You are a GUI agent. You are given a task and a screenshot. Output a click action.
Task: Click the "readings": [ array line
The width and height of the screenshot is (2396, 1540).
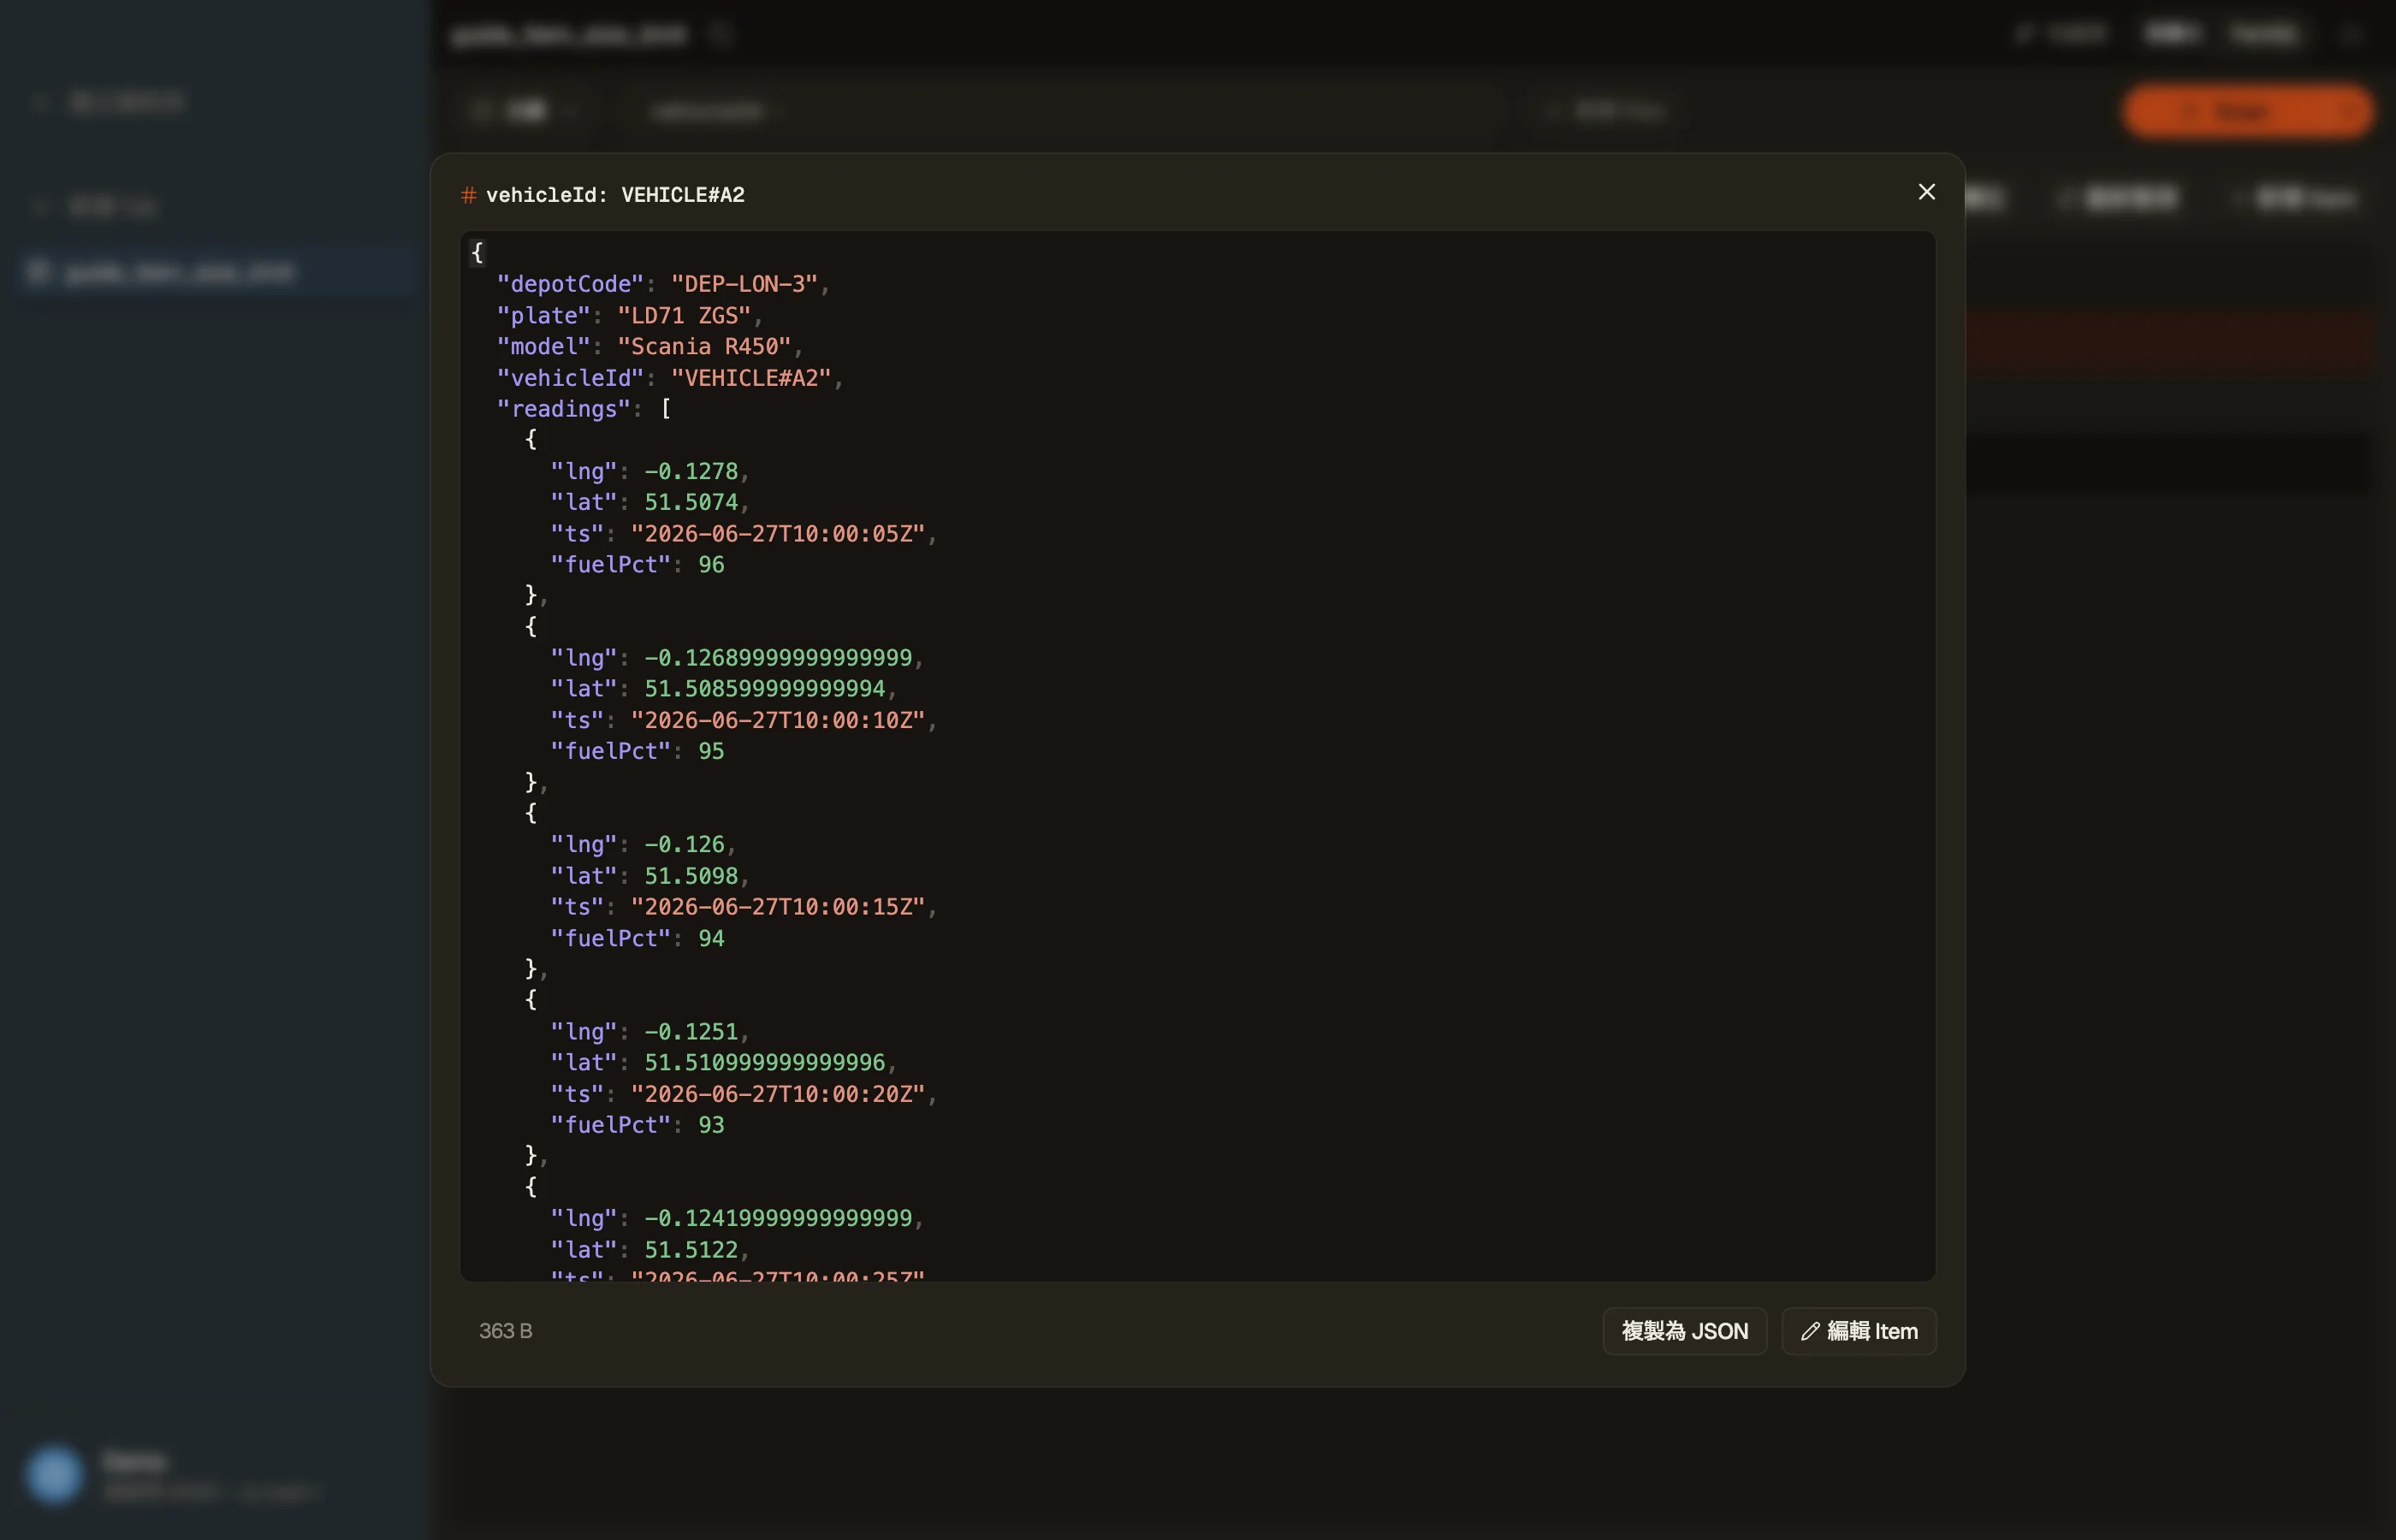pos(584,409)
